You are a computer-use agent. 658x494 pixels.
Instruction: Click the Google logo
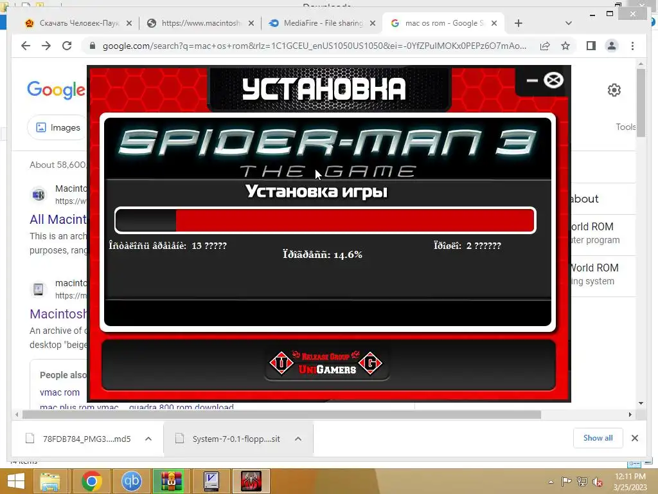point(57,89)
